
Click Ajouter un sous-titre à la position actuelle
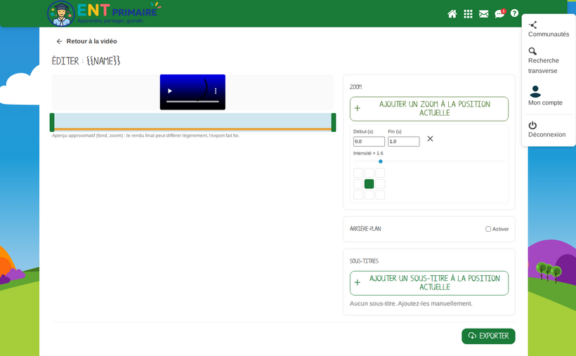pyautogui.click(x=429, y=283)
